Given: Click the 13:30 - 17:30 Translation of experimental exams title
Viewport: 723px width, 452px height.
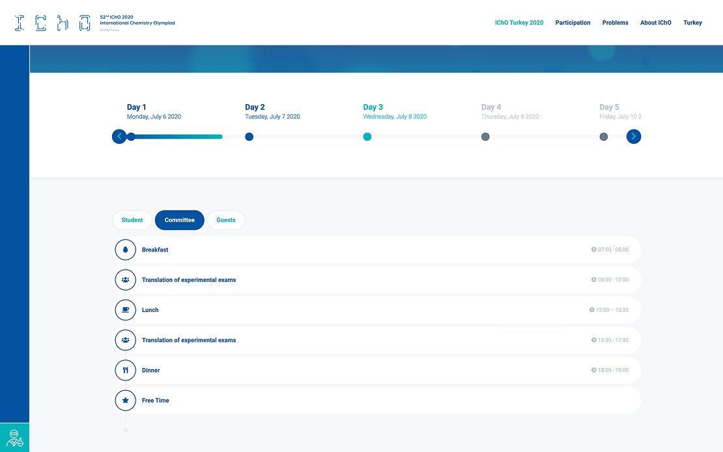Looking at the screenshot, I should [x=189, y=341].
